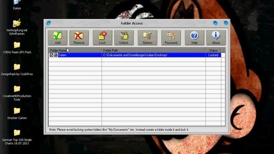Screen dimensions: 274x154
Task: Select German Top 100 Single Charts folder
Action: [x=17, y=137]
